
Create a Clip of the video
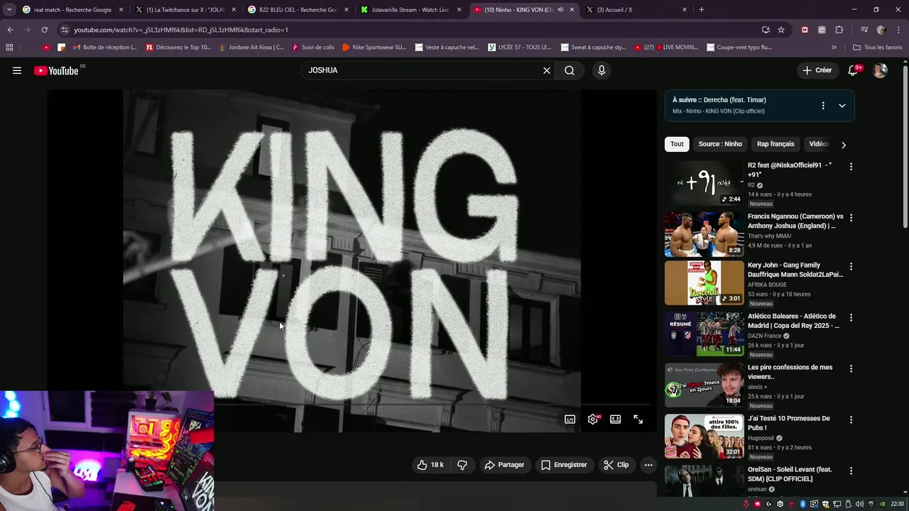(616, 465)
